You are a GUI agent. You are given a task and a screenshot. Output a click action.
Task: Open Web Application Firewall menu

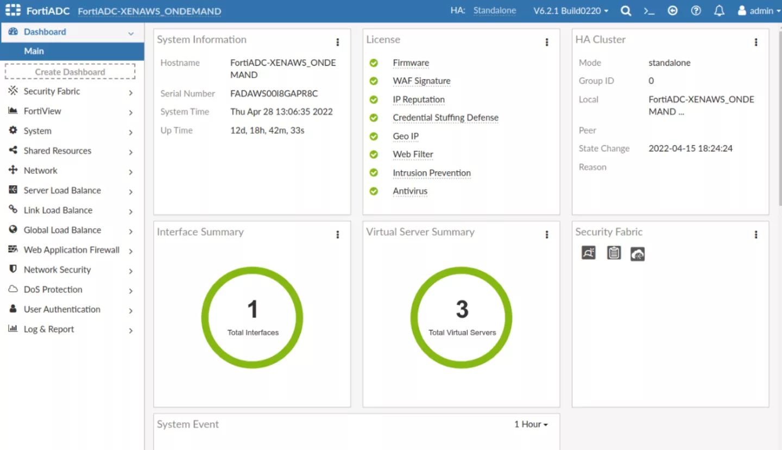click(x=72, y=249)
